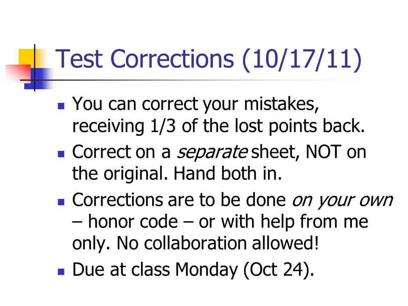Click the bullet before Corrections are to be
The height and width of the screenshot is (306, 408).
coord(61,202)
